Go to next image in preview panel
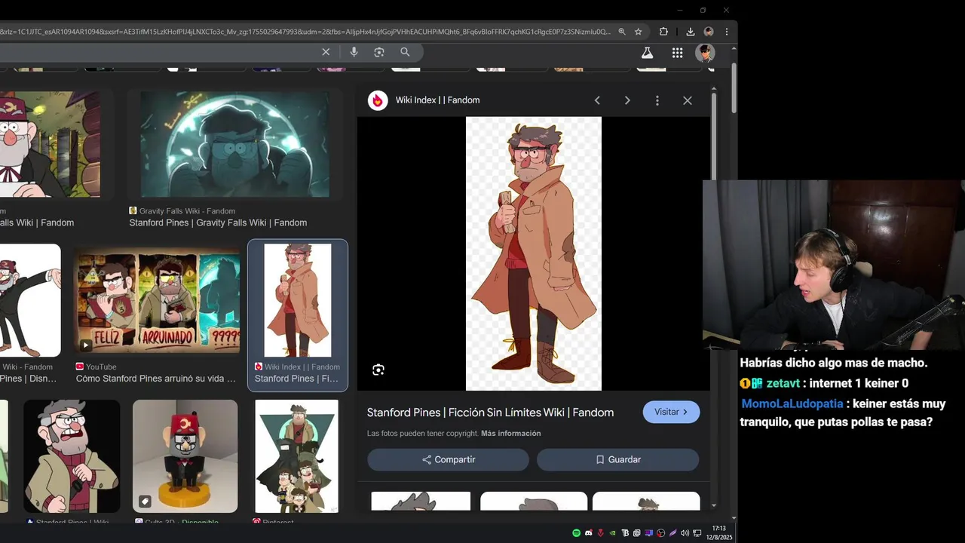This screenshot has height=543, width=965. coord(627,100)
